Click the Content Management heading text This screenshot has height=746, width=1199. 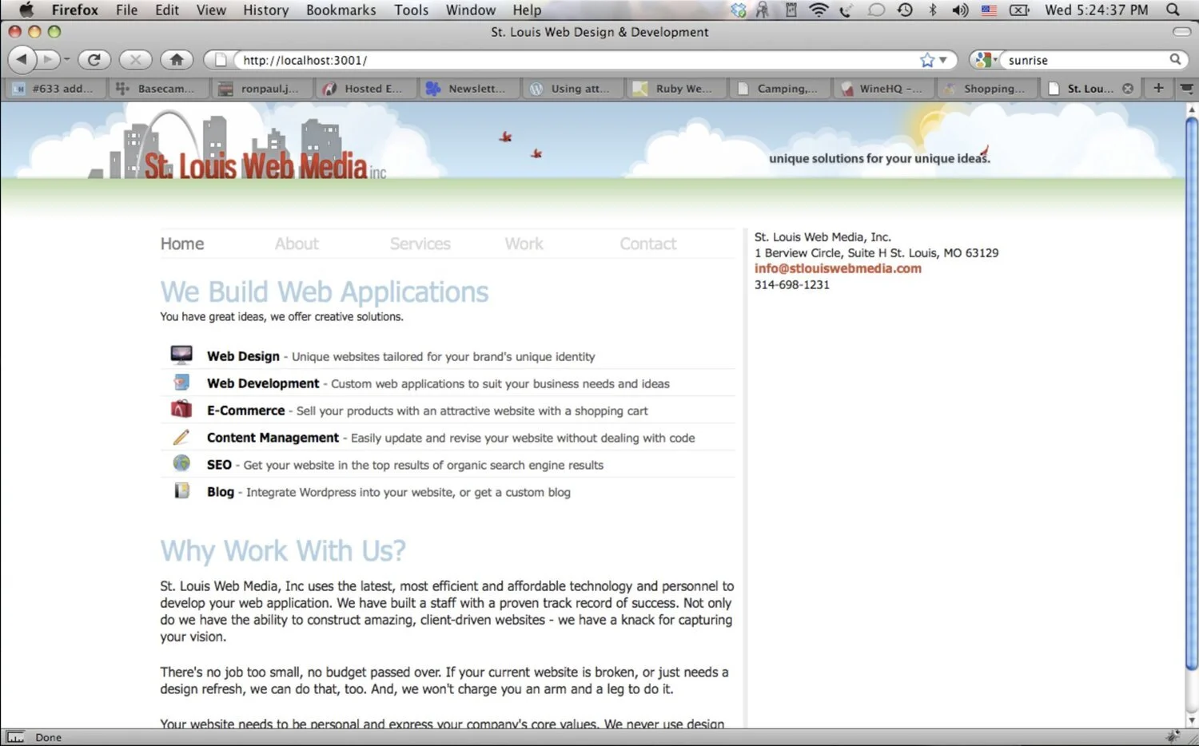pos(273,438)
